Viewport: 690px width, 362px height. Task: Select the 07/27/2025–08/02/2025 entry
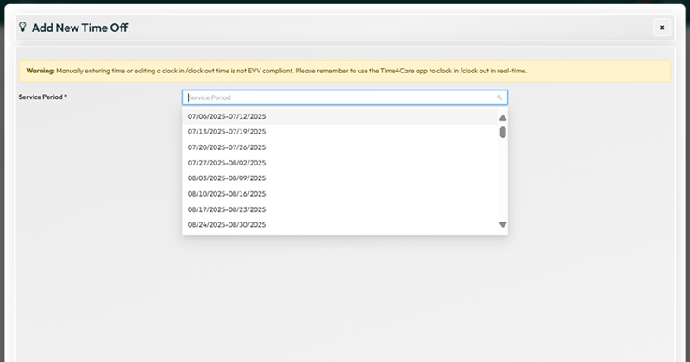(x=227, y=163)
